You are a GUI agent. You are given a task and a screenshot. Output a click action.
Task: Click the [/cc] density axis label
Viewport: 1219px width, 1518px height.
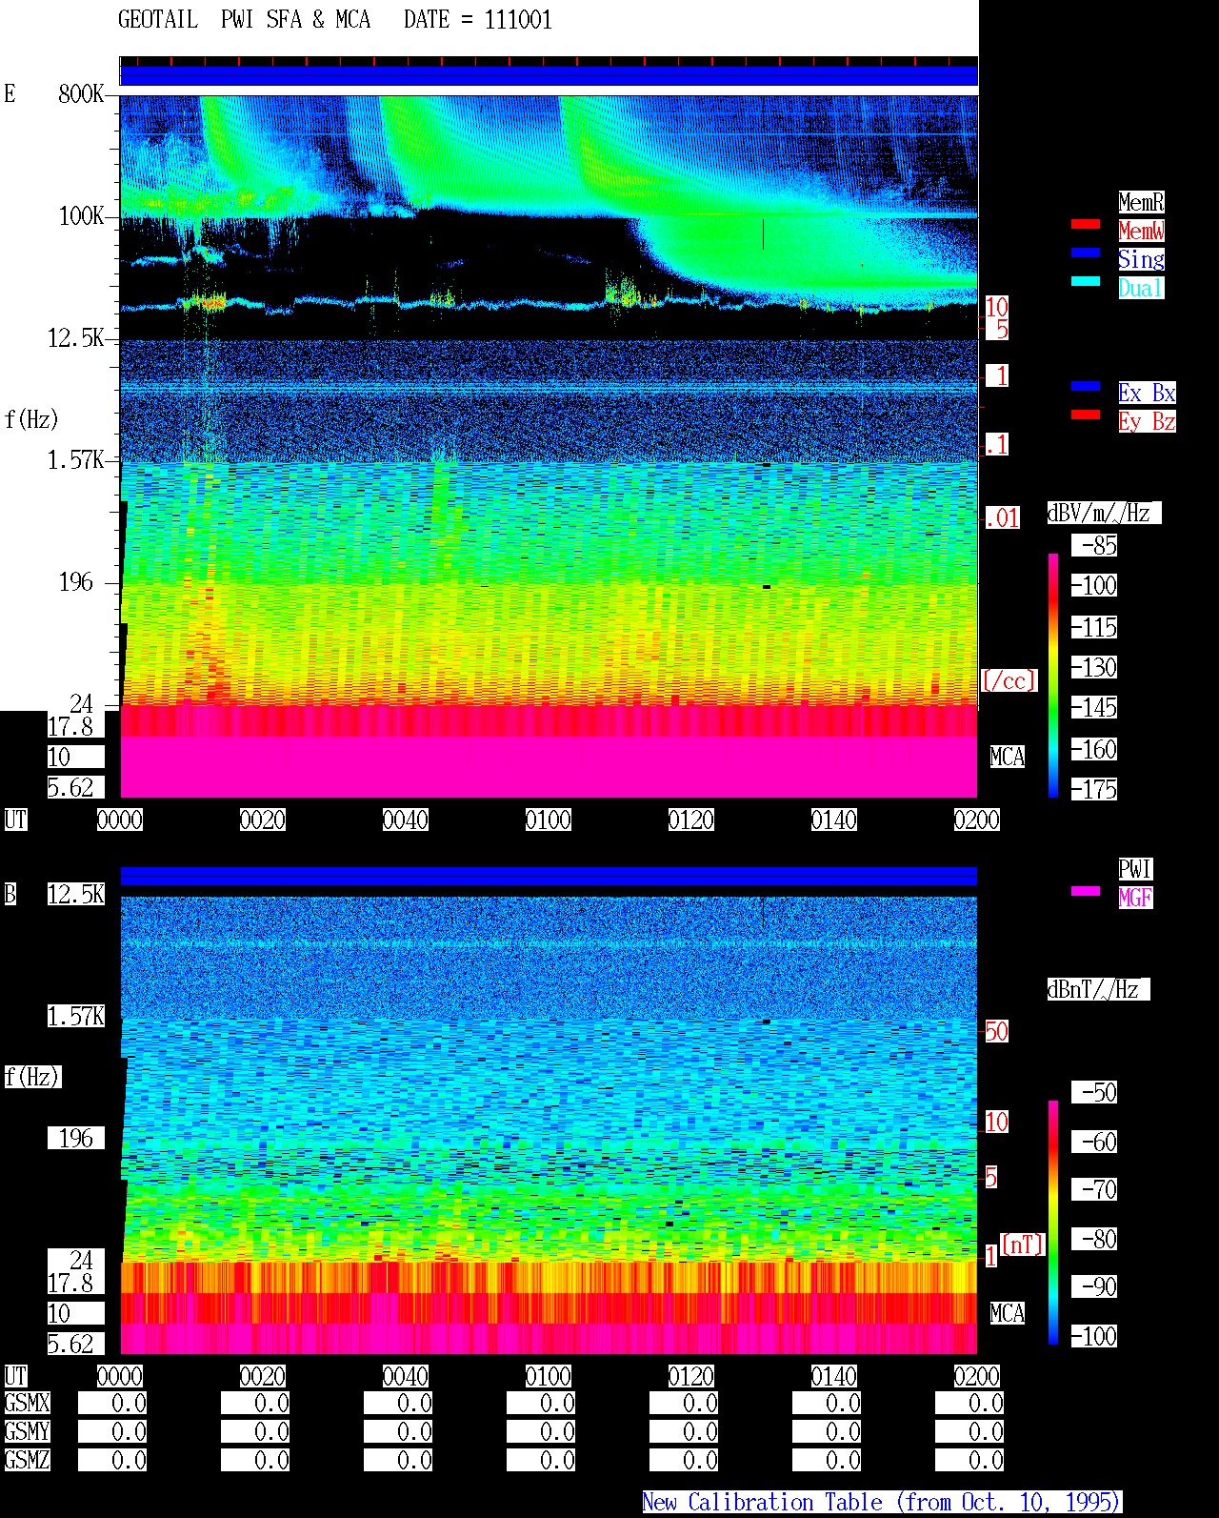(x=1009, y=680)
